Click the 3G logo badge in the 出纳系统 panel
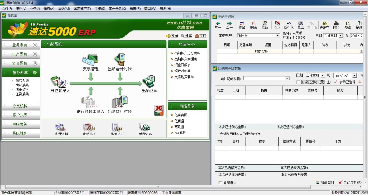The width and height of the screenshot is (368, 195). click(158, 110)
